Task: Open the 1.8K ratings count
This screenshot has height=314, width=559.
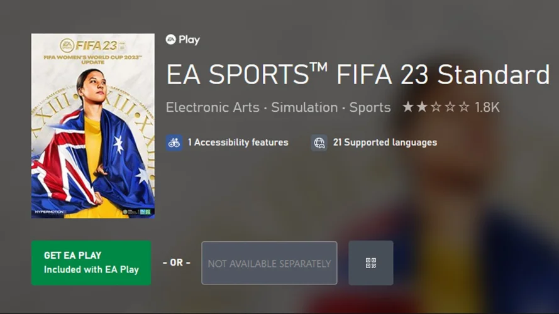Action: tap(487, 107)
